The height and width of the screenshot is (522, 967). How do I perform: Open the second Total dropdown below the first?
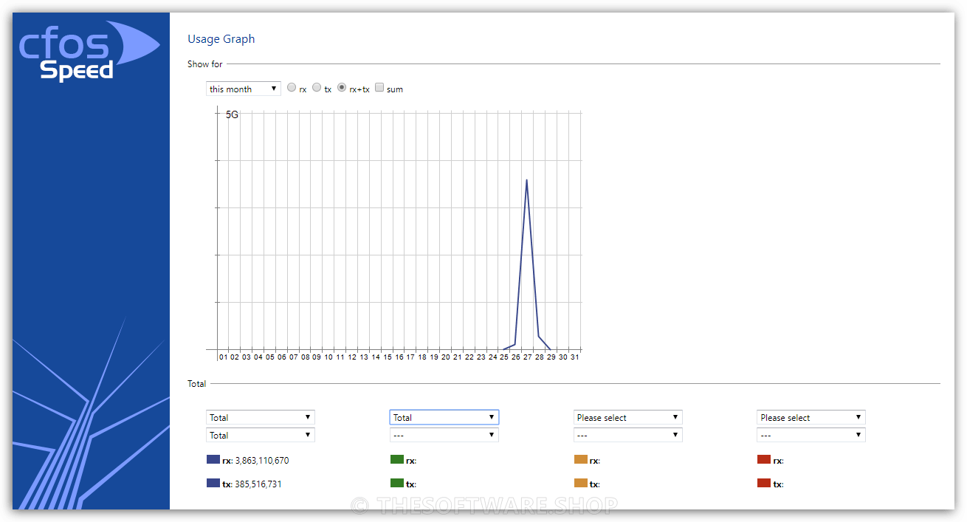pos(260,435)
